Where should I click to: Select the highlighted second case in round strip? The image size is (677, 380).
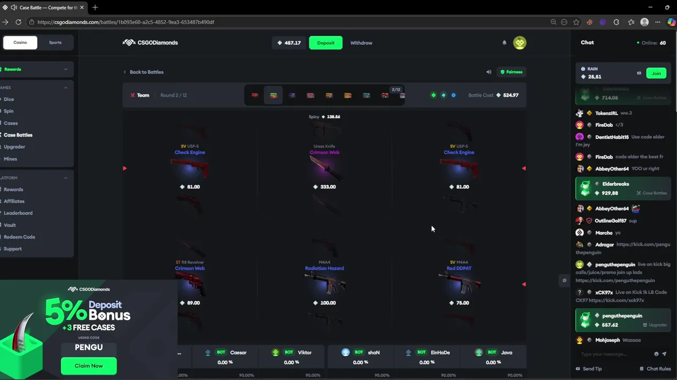click(x=273, y=95)
